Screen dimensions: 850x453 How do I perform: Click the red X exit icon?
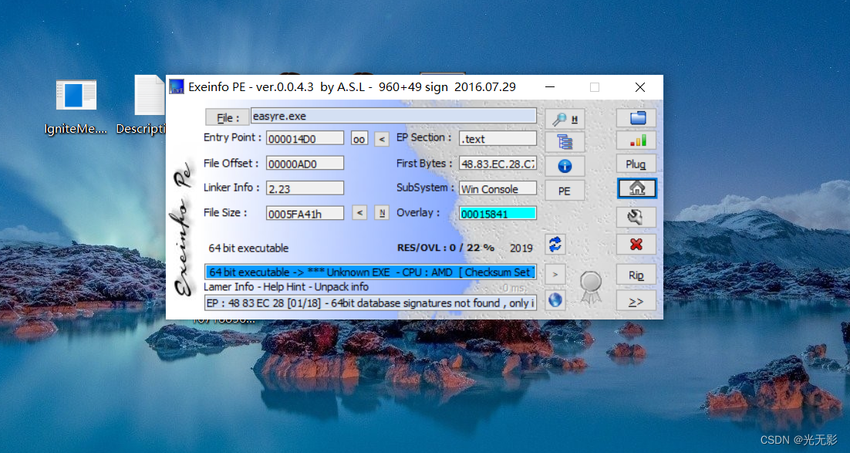click(636, 245)
